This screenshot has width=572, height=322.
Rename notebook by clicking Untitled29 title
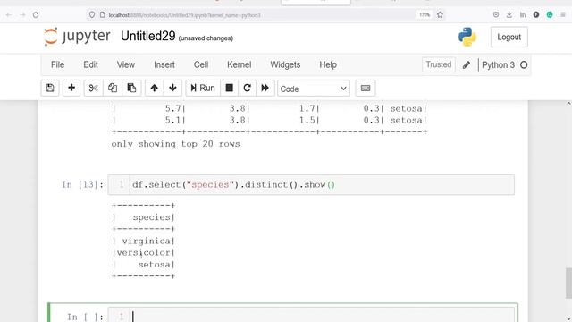(148, 36)
